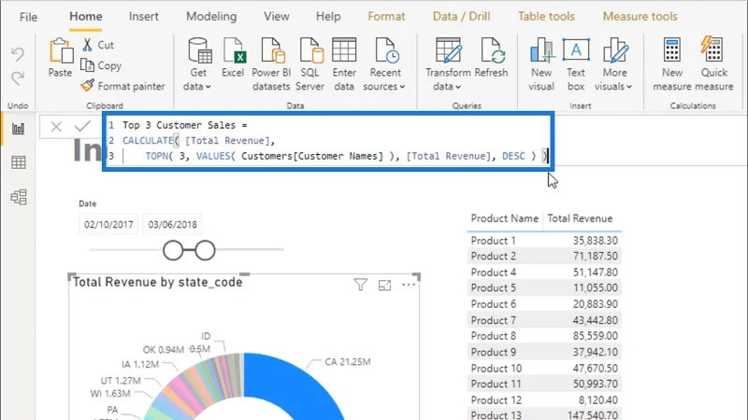Sort by Total Revenue column header
This screenshot has width=748, height=420.
pyautogui.click(x=580, y=218)
